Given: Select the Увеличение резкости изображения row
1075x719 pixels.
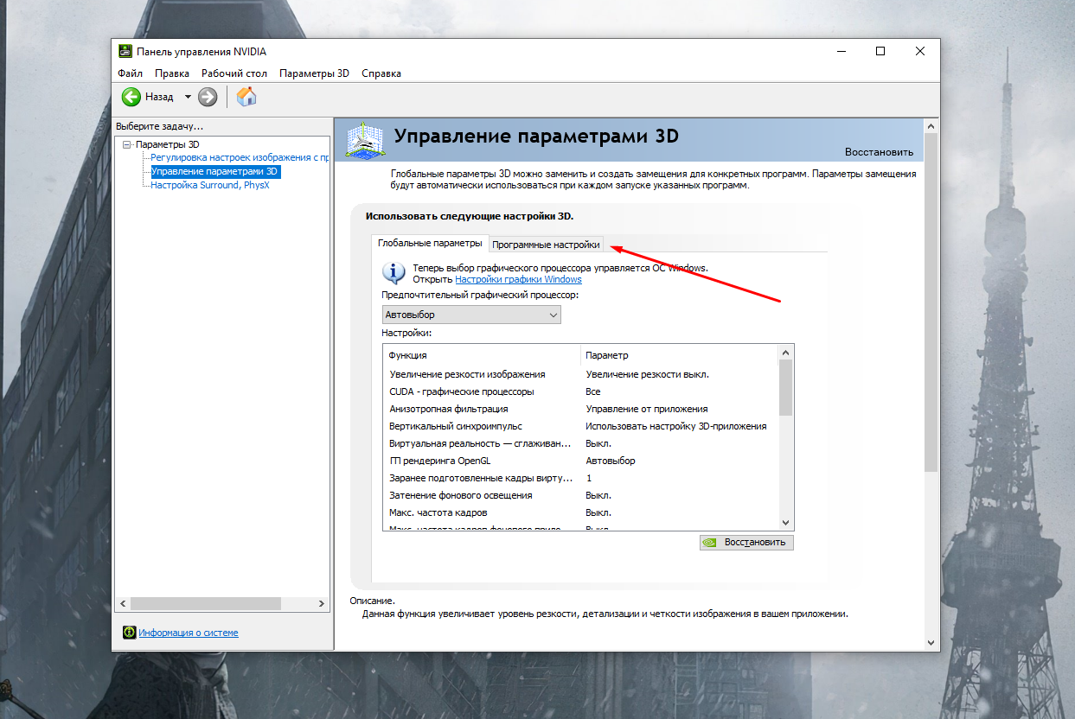Looking at the screenshot, I should [x=581, y=374].
